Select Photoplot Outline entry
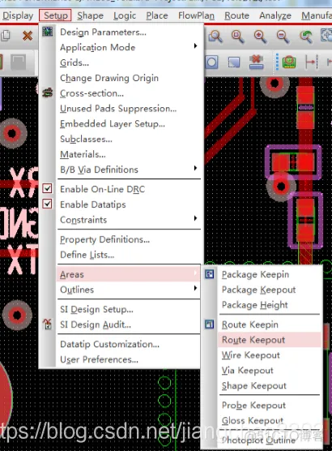Screen dimensions: 332x451 [x=258, y=440]
